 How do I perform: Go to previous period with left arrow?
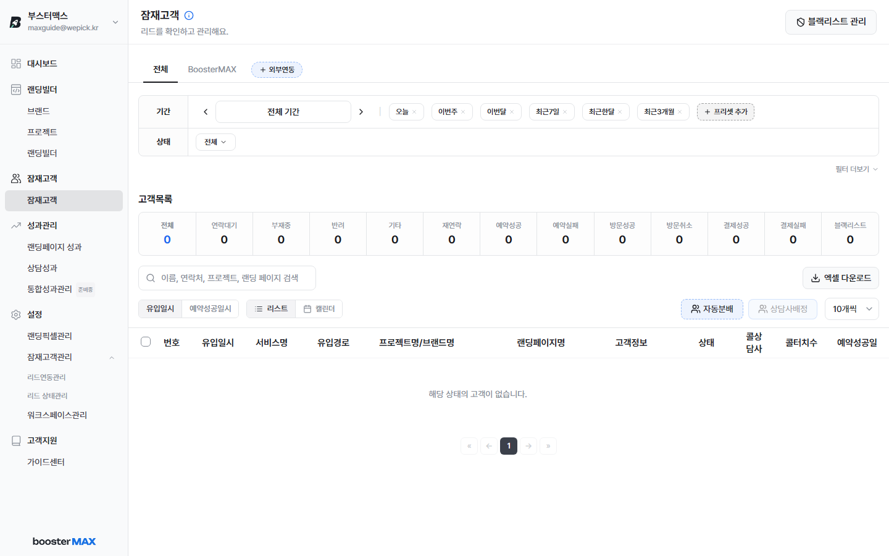point(206,112)
